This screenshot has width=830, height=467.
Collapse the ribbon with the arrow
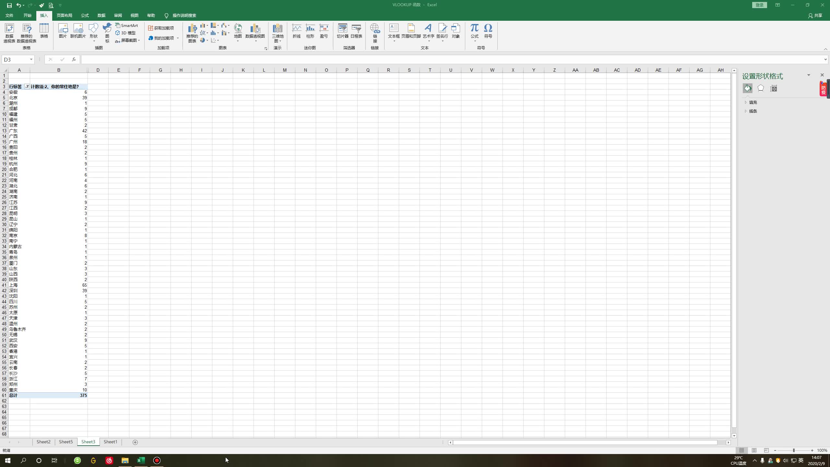click(825, 49)
